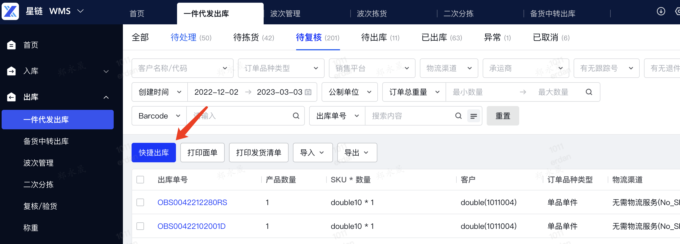Click the 打印面单 button
Screen dimensions: 680x244
tap(202, 153)
